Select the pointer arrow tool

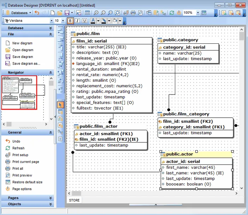(x=60, y=105)
